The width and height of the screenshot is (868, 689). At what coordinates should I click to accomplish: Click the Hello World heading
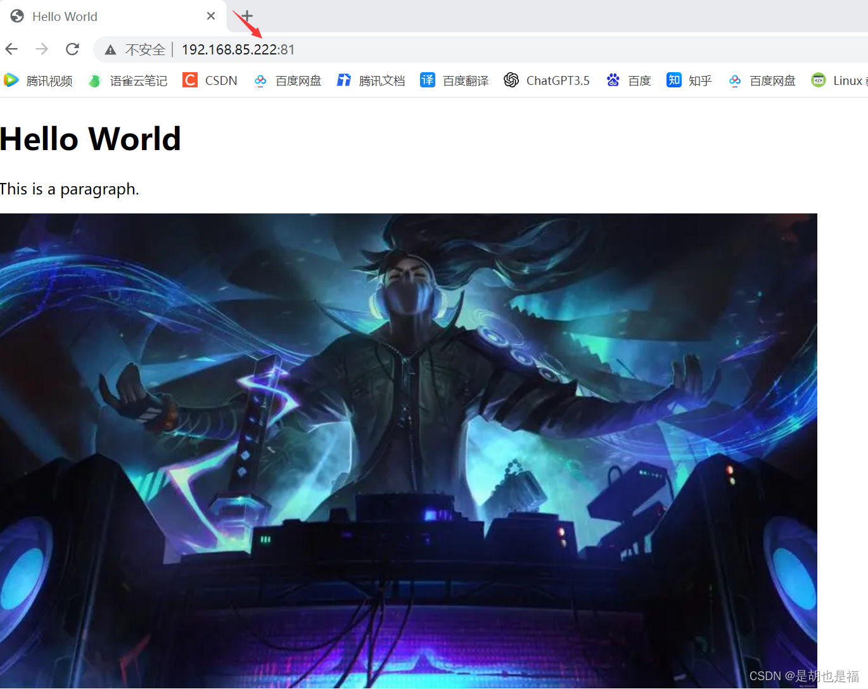[91, 139]
